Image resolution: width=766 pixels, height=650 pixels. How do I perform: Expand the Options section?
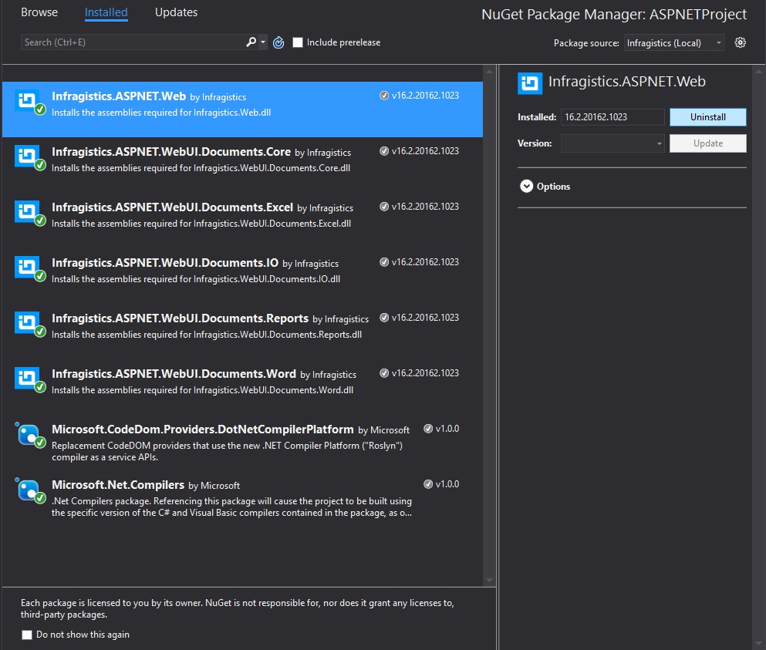[x=527, y=187]
